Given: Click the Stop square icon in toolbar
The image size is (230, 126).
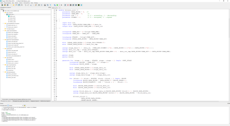Looking at the screenshot, I should pos(61,5).
